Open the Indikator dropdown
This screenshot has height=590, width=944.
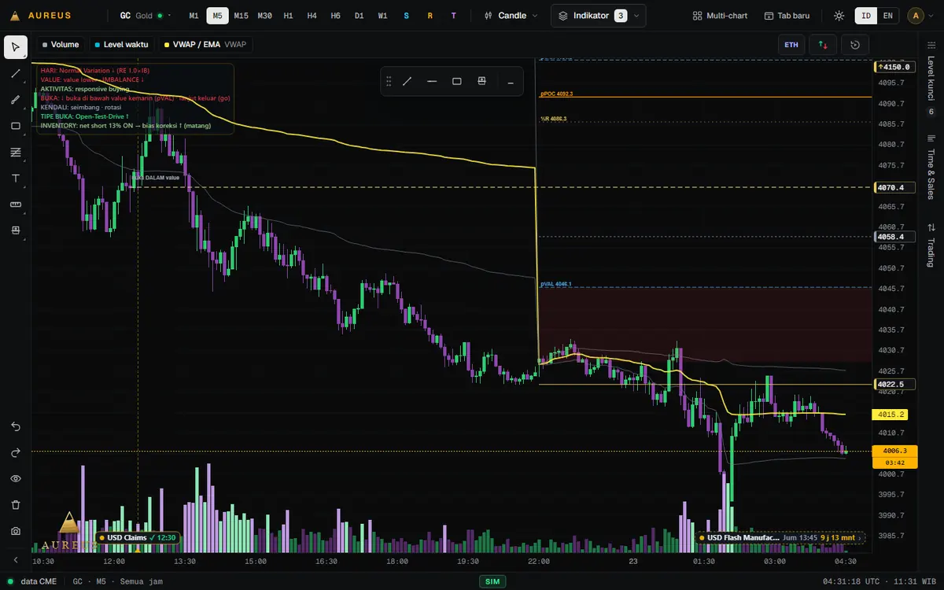tap(599, 16)
